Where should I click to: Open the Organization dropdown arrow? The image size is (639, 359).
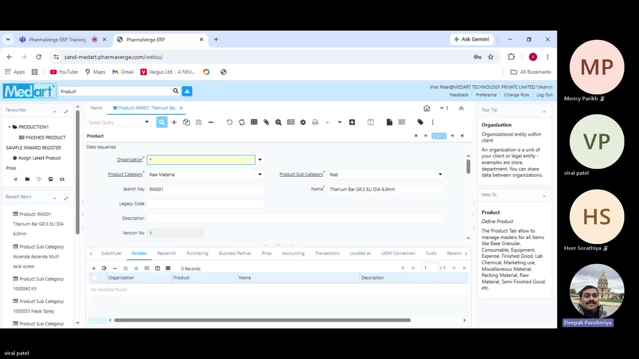pos(260,160)
